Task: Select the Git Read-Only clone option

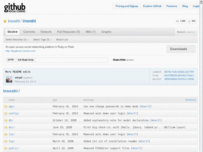Action: point(26,60)
